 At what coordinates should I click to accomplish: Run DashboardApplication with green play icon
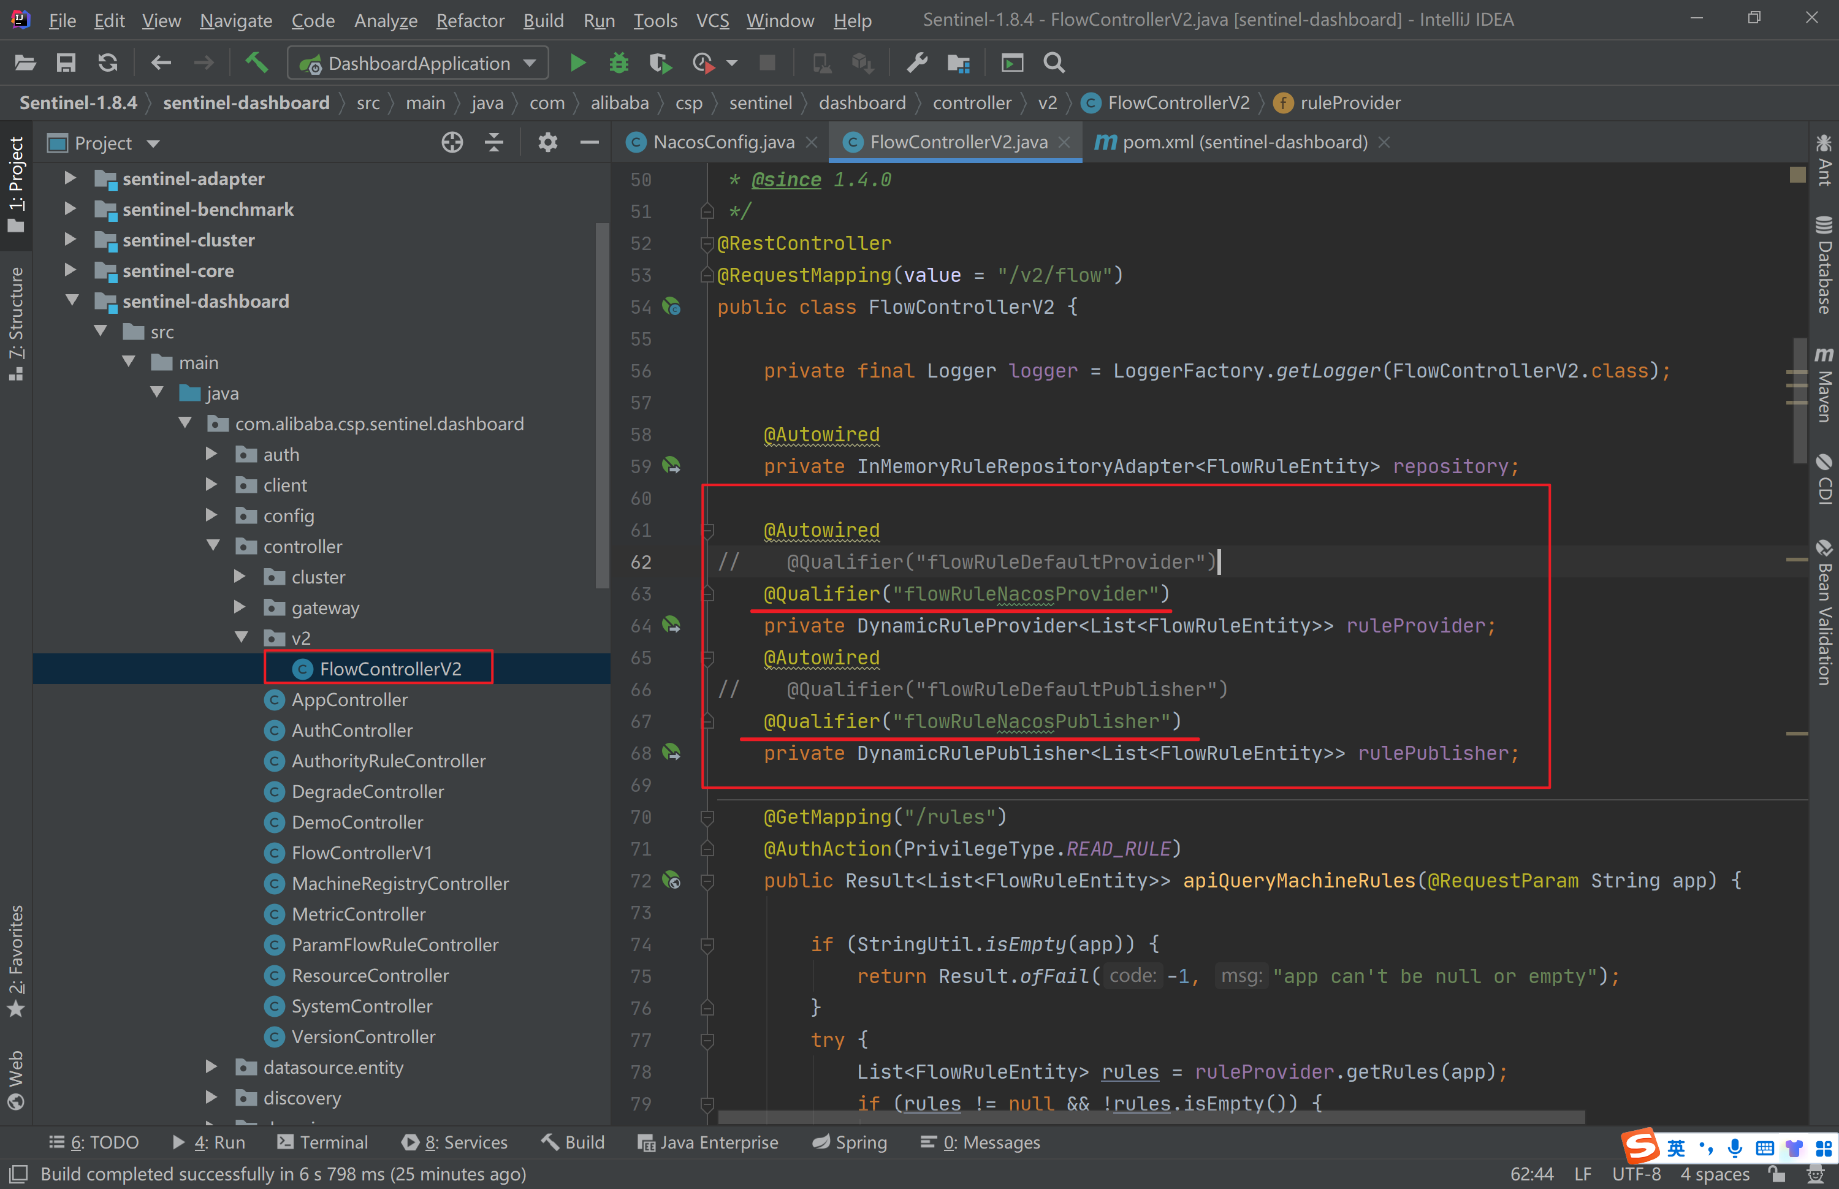(577, 63)
